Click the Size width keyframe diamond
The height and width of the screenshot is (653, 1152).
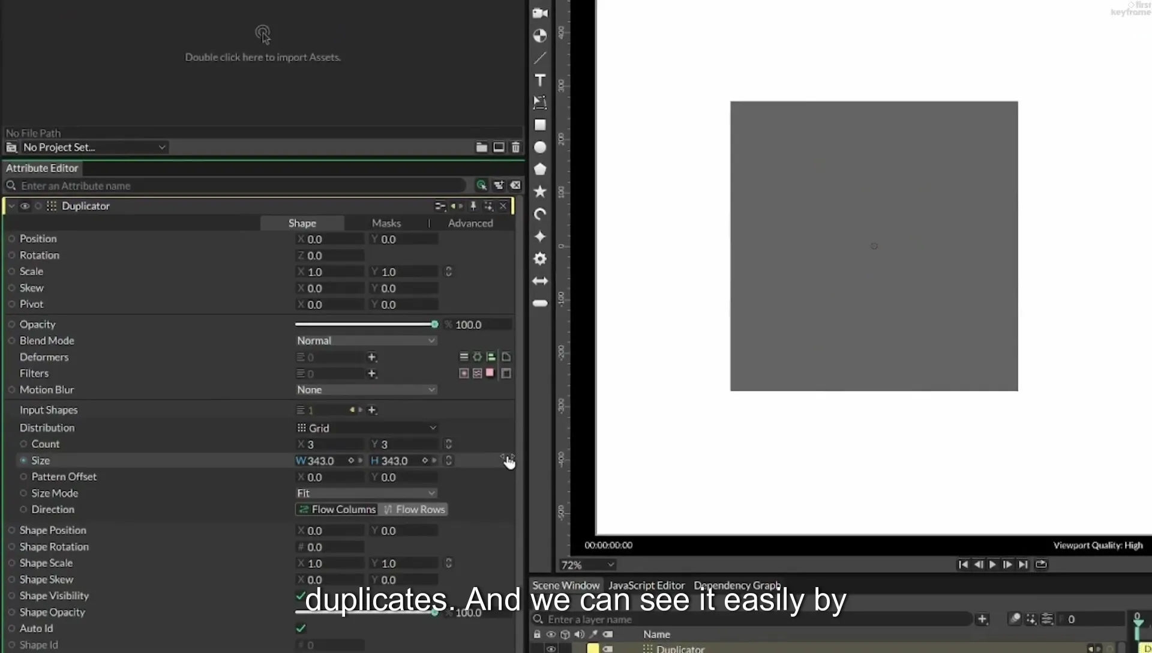(x=351, y=460)
